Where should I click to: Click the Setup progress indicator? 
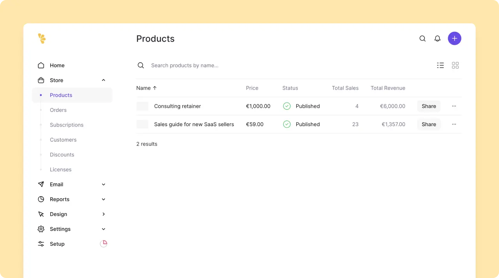(x=104, y=243)
